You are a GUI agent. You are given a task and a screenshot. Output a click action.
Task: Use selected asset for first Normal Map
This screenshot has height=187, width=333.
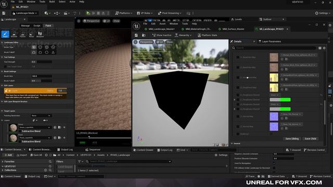point(282,118)
